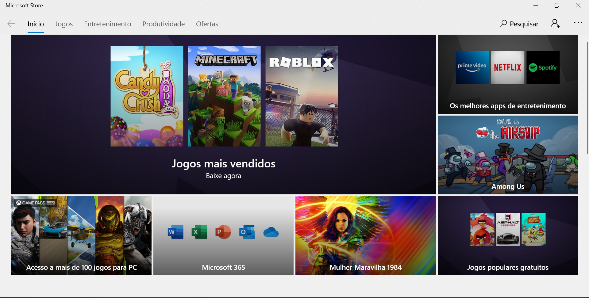Click the Outlook icon

[247, 232]
